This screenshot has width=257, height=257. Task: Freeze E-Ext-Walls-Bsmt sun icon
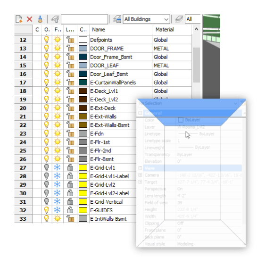tap(58, 125)
